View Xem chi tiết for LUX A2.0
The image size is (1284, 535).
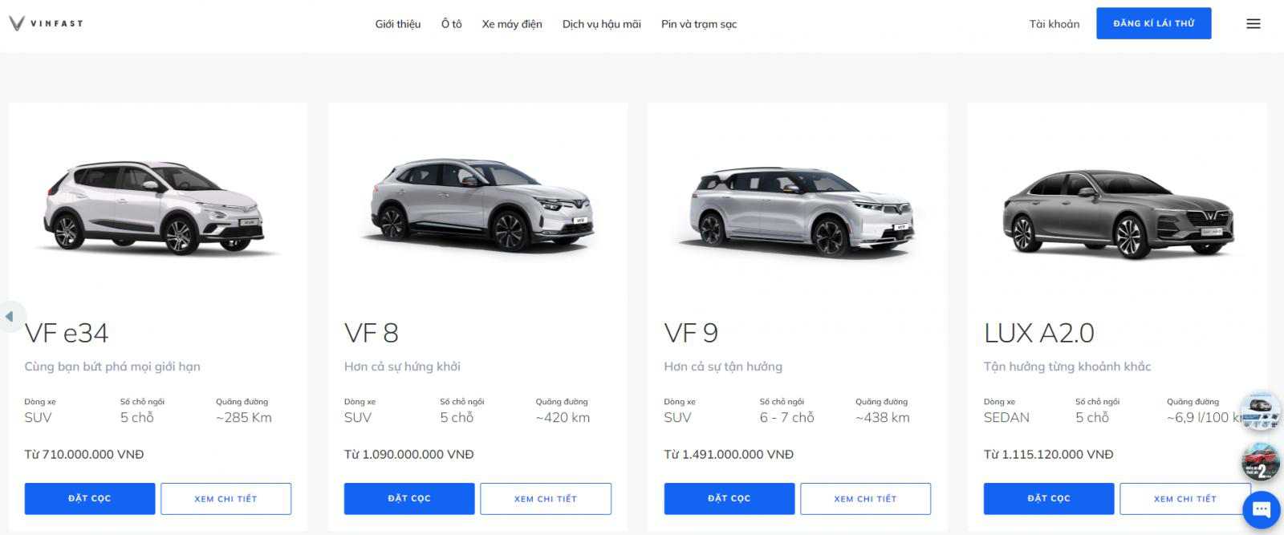coord(1184,499)
